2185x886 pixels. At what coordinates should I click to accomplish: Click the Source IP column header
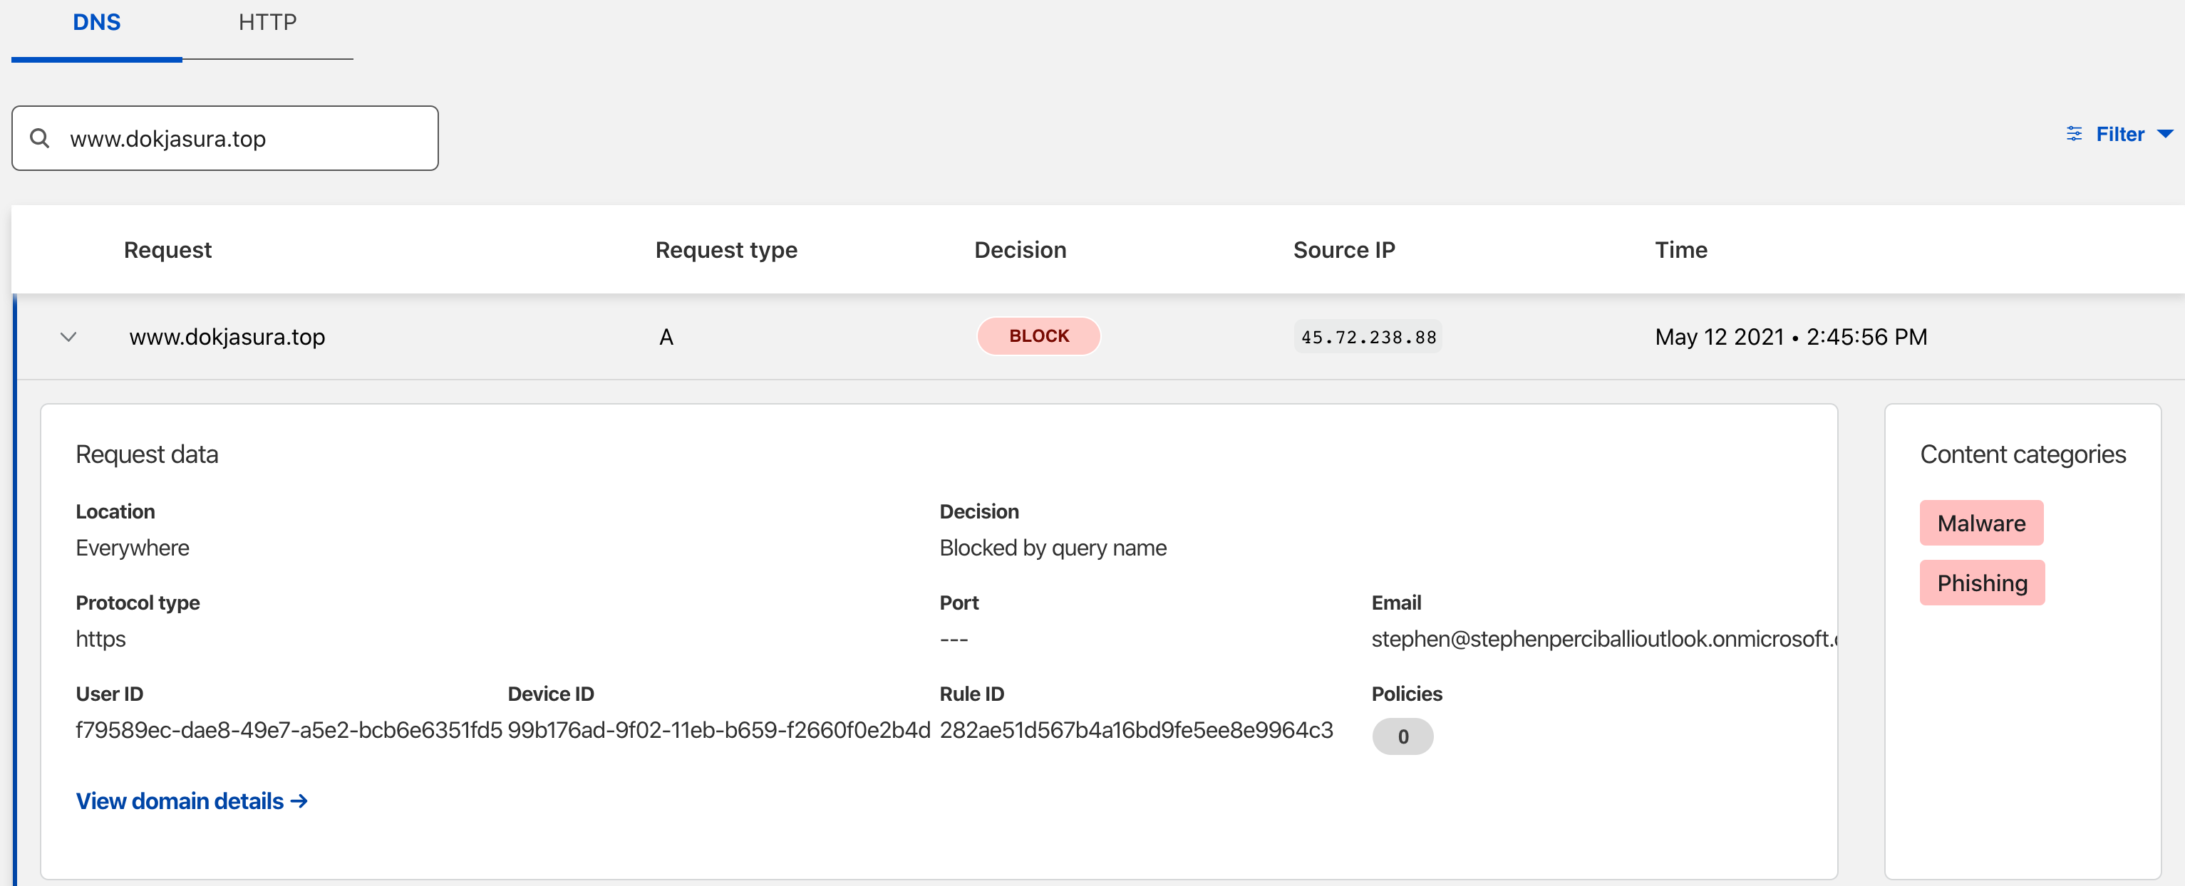pos(1343,250)
